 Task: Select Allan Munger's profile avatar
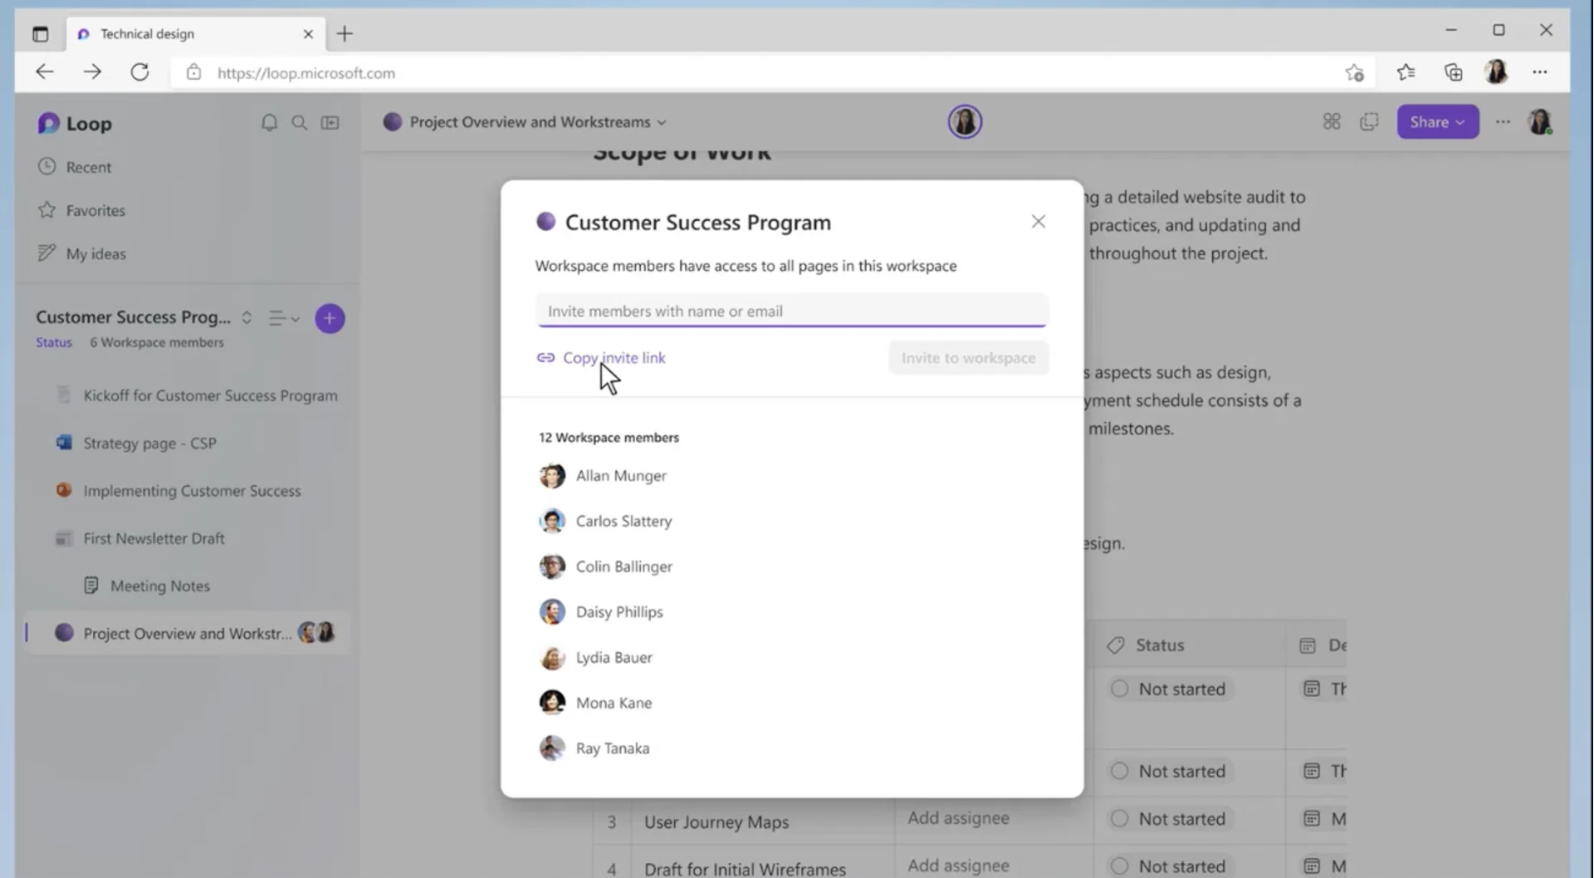[x=551, y=475]
